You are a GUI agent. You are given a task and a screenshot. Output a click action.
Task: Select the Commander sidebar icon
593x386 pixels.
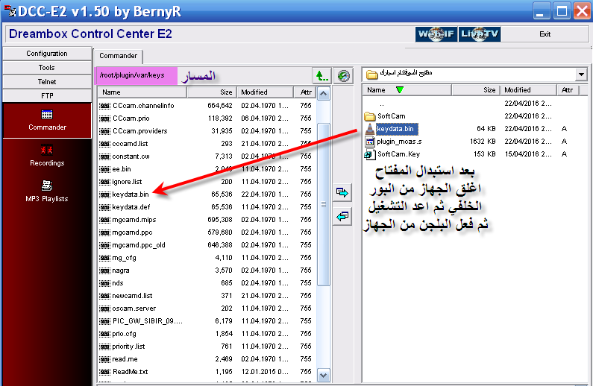coord(47,120)
